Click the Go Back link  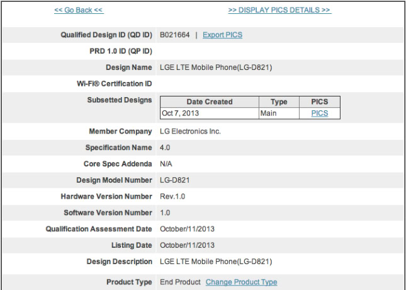(79, 10)
